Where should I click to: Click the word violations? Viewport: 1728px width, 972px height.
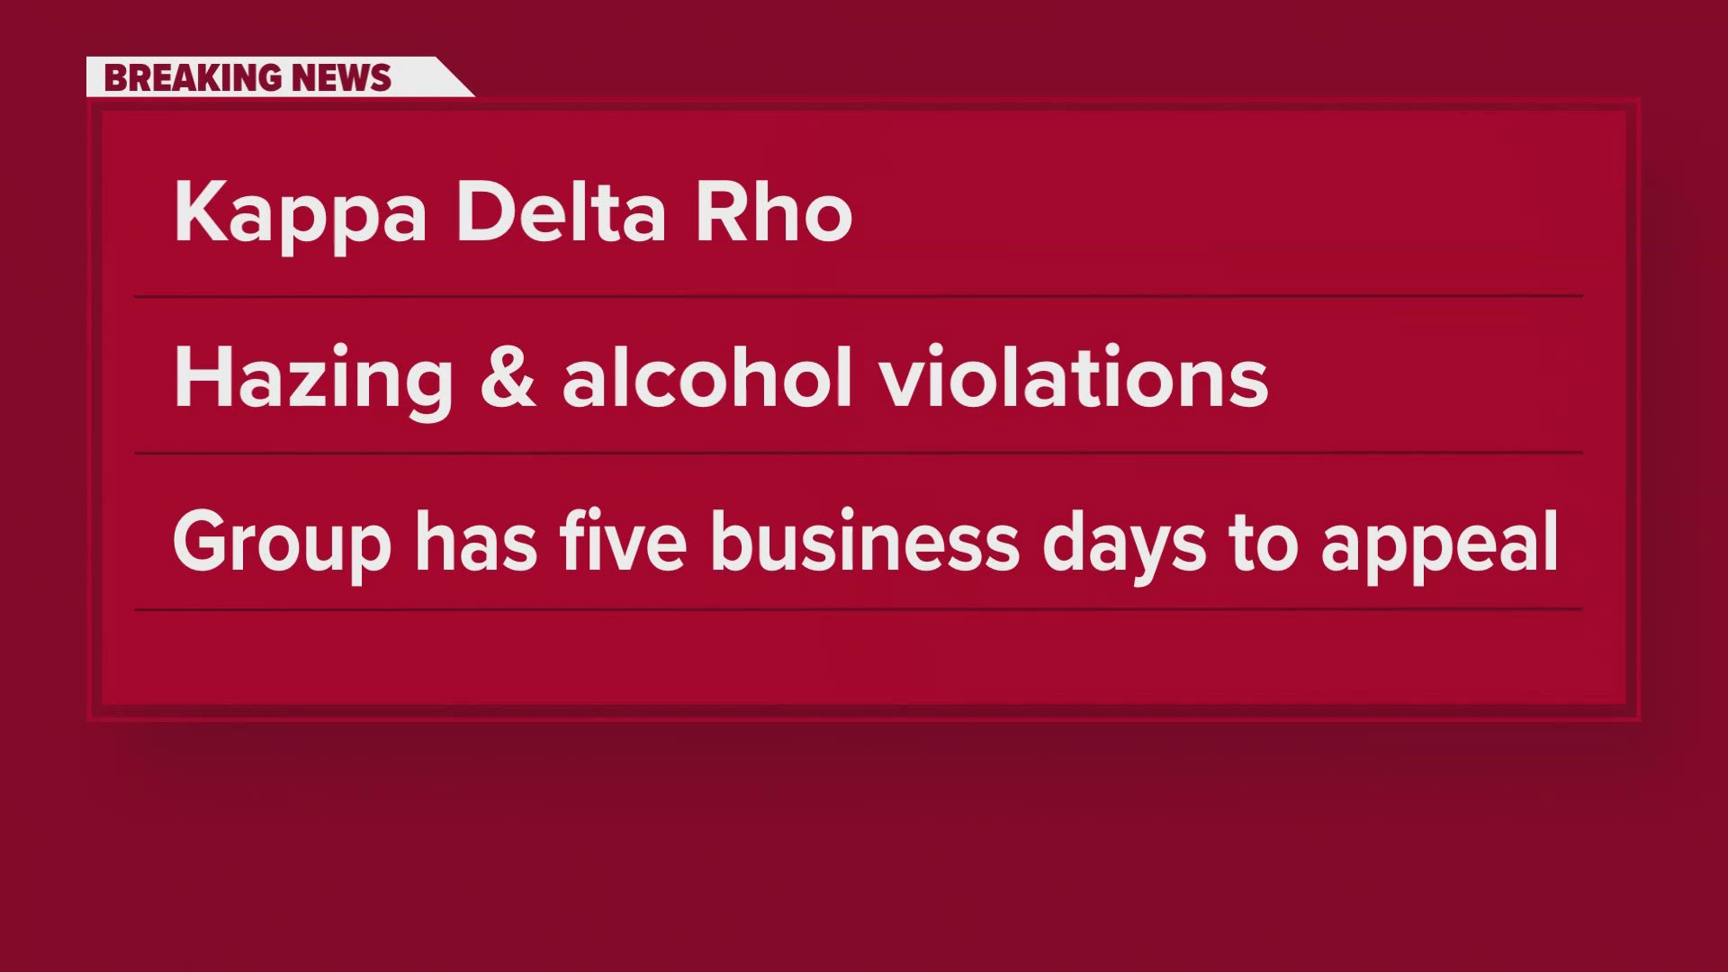click(x=1073, y=378)
